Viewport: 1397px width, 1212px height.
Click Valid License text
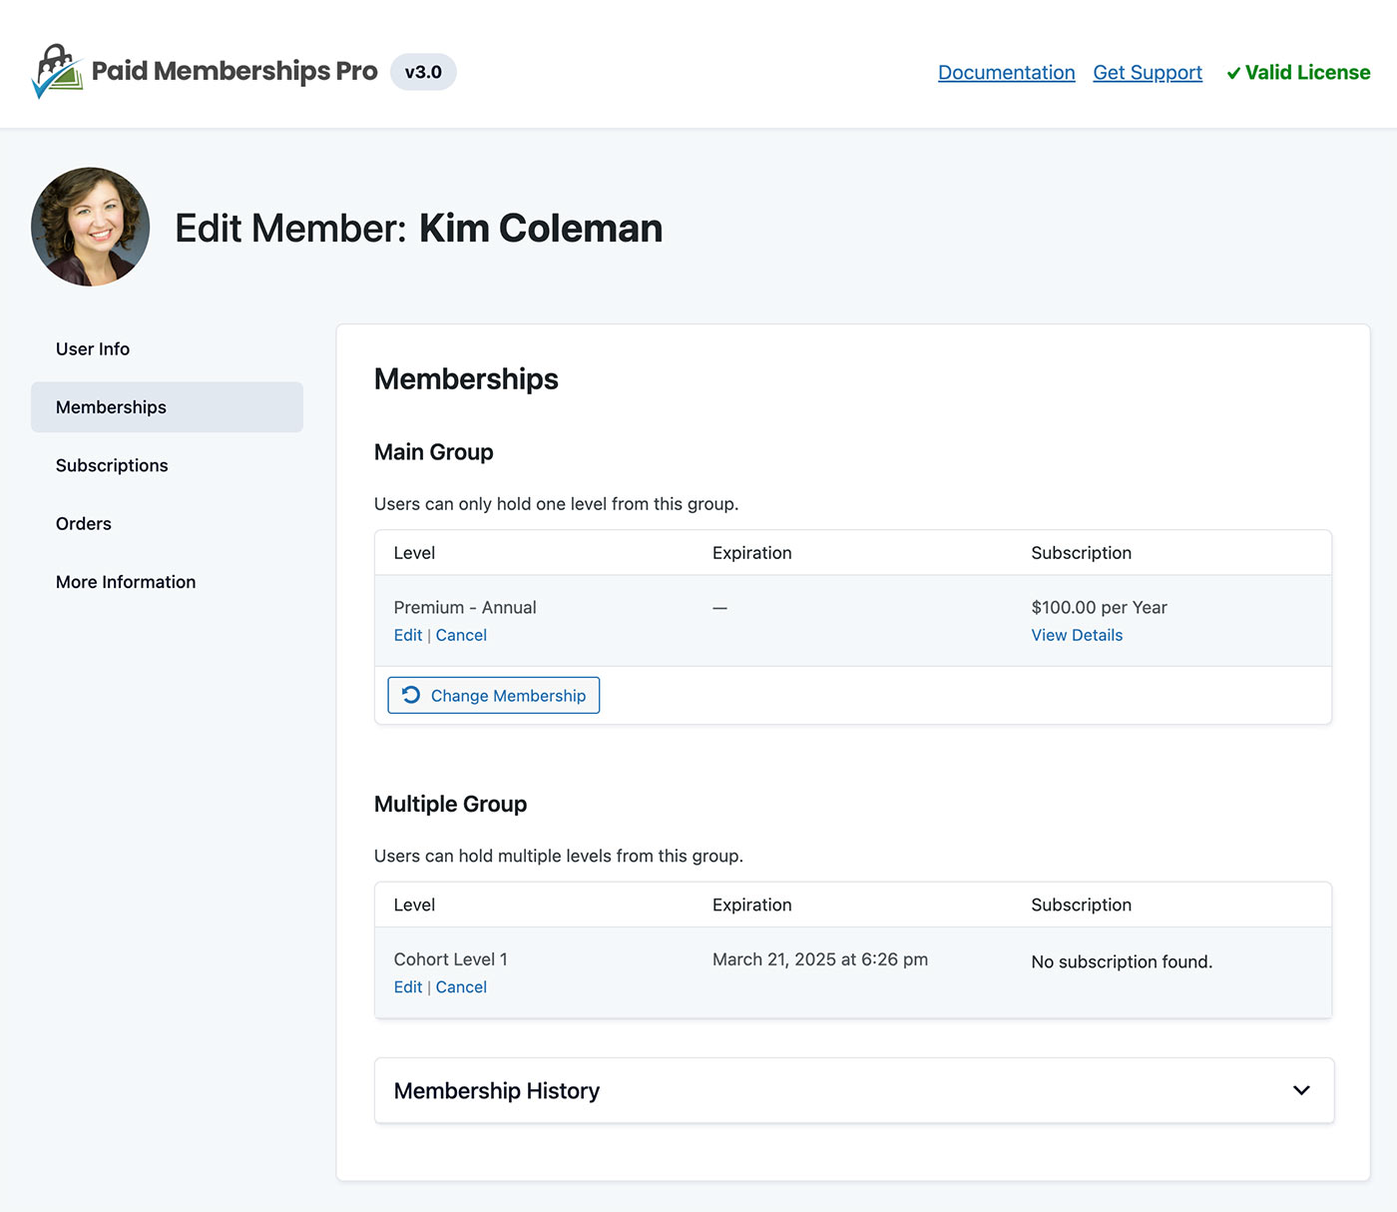[x=1308, y=72]
